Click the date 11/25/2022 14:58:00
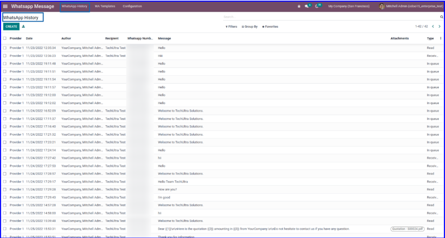Screen dimensions: 445x238 pos(41,213)
